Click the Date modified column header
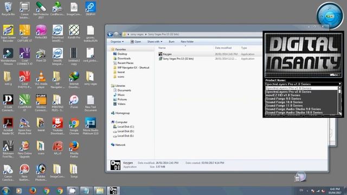 coord(223,48)
